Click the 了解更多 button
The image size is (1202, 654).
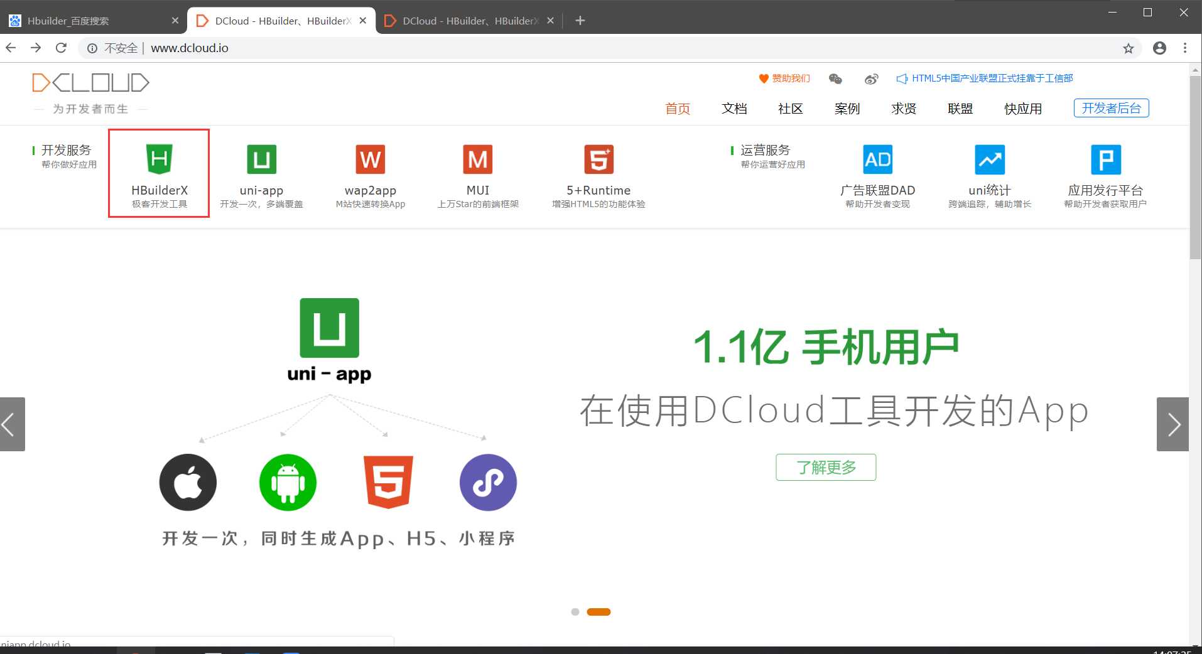pyautogui.click(x=826, y=467)
